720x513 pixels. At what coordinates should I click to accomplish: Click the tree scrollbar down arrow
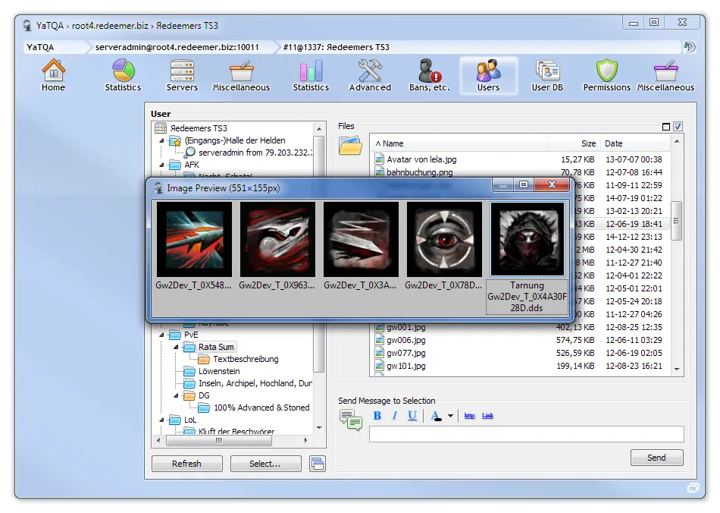pos(319,428)
